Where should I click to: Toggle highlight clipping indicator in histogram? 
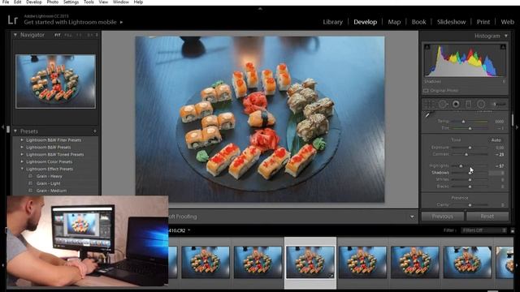click(x=503, y=47)
